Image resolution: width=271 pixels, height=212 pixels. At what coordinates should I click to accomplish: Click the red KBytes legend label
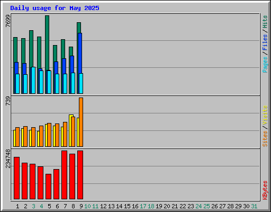(x=265, y=190)
